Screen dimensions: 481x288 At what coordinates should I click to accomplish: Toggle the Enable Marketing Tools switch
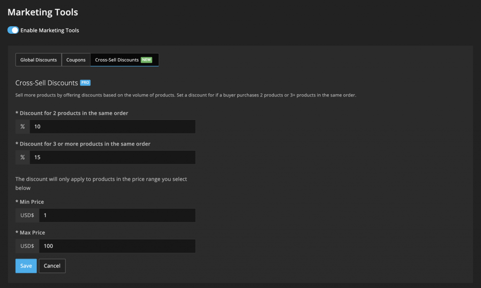pyautogui.click(x=13, y=30)
